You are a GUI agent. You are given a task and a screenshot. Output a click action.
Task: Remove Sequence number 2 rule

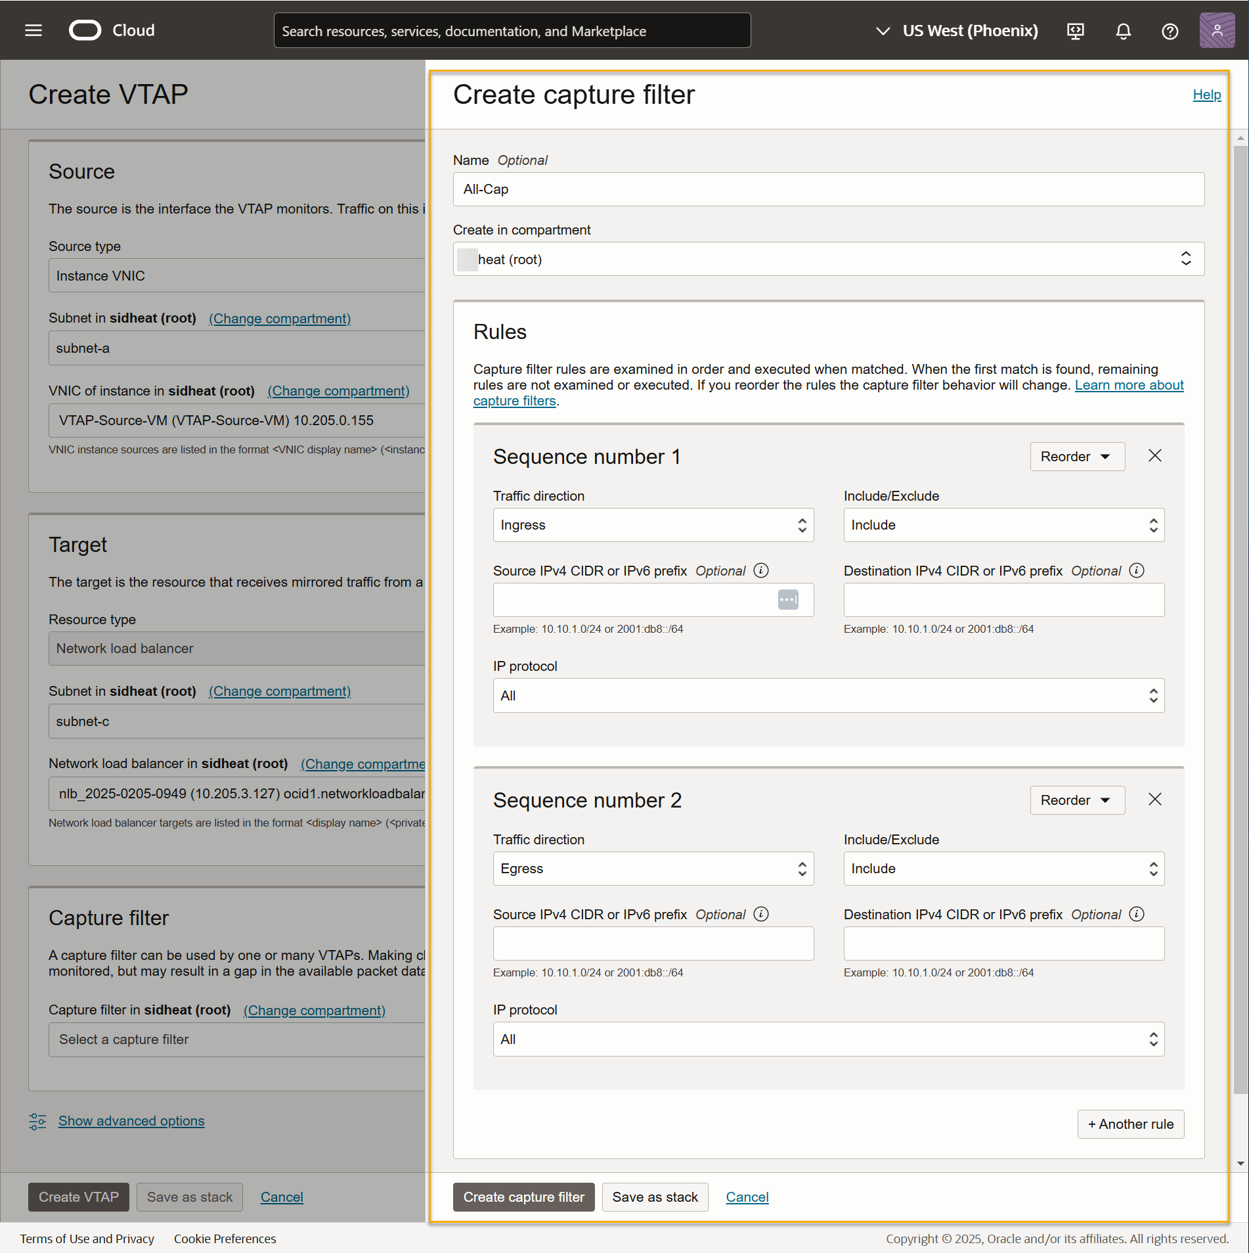(x=1154, y=800)
